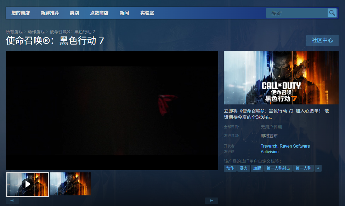Click the main video player area
345x206 pixels.
point(112,110)
